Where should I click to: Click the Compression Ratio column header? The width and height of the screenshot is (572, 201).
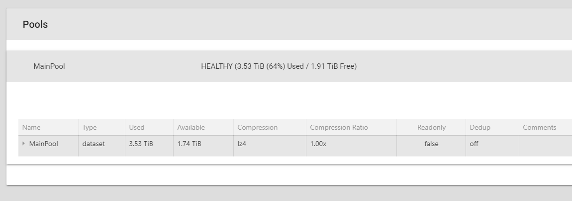click(339, 127)
